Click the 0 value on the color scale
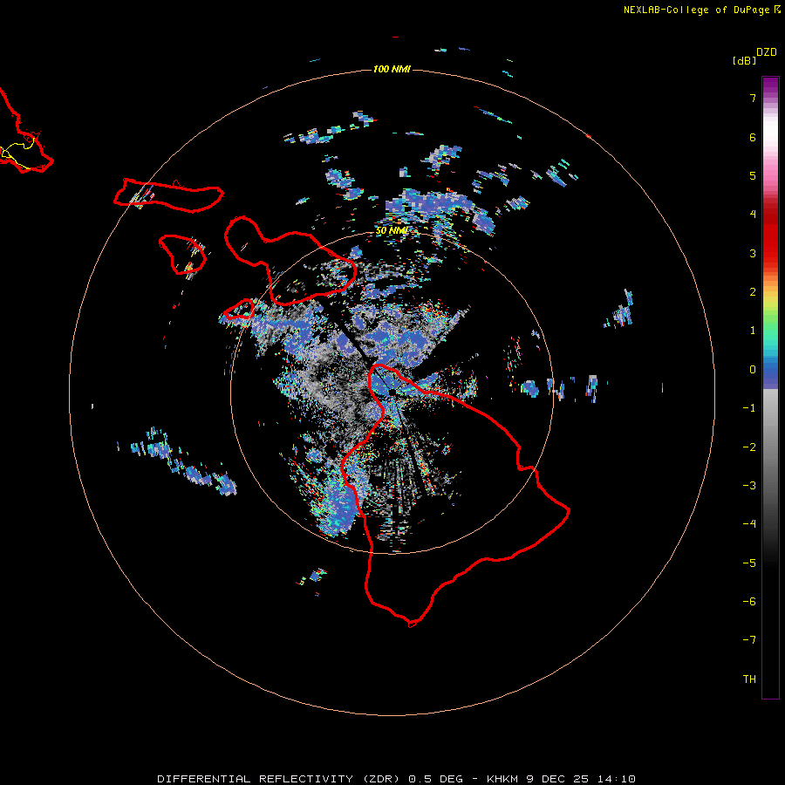785x785 pixels. point(753,370)
